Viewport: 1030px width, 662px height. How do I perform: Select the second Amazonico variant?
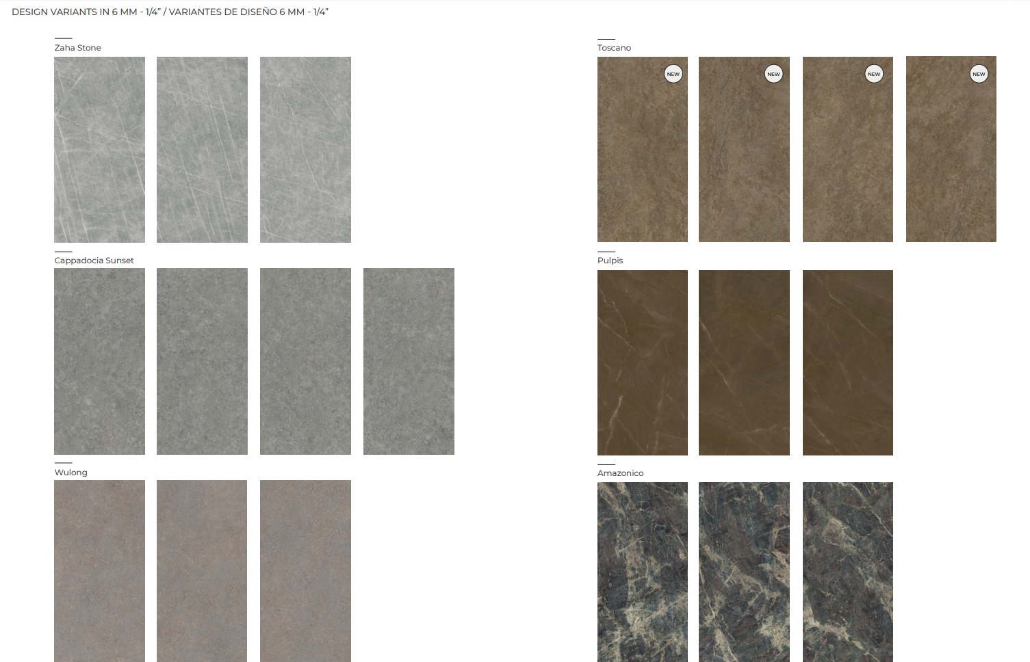(744, 572)
